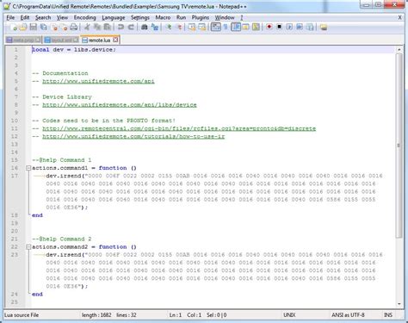The height and width of the screenshot is (323, 408).
Task: Click the vertical scrollbar up arrow
Action: point(399,50)
